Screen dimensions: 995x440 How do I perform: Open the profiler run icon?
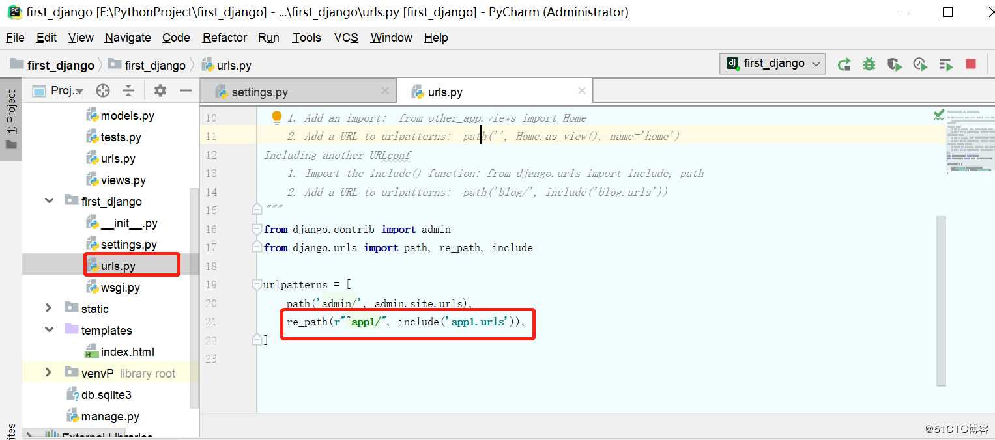[920, 64]
